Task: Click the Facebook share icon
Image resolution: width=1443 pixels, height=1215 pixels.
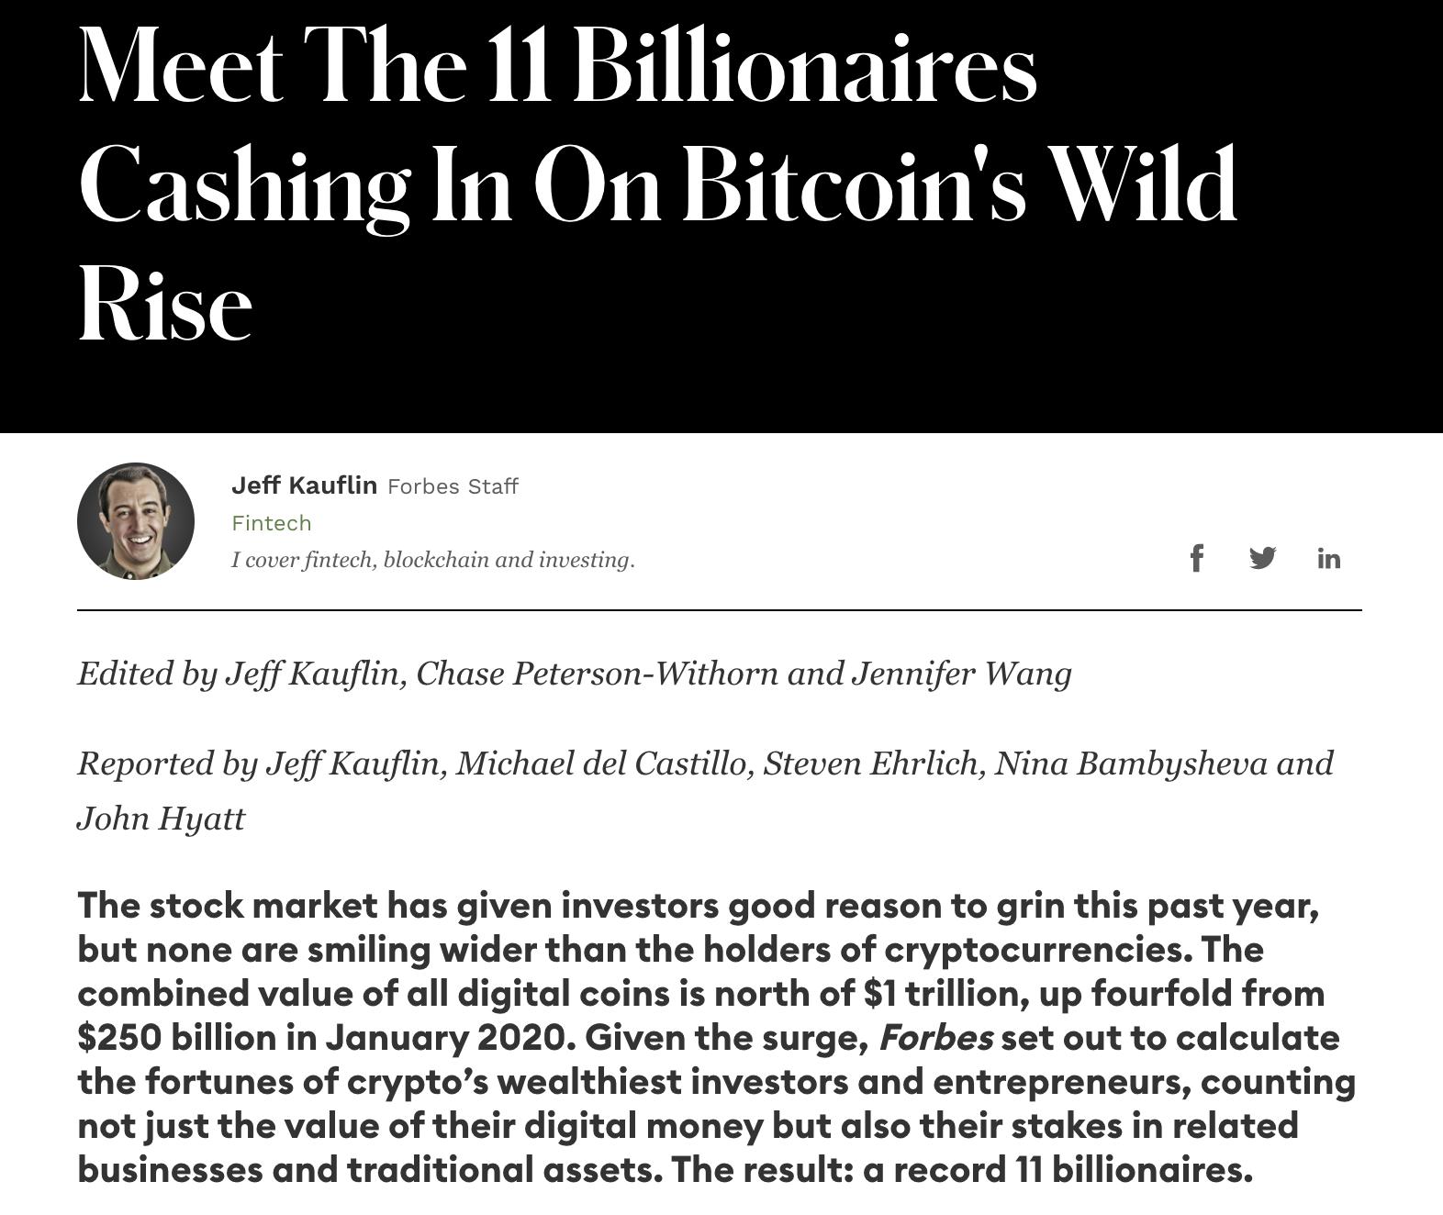Action: click(x=1198, y=556)
